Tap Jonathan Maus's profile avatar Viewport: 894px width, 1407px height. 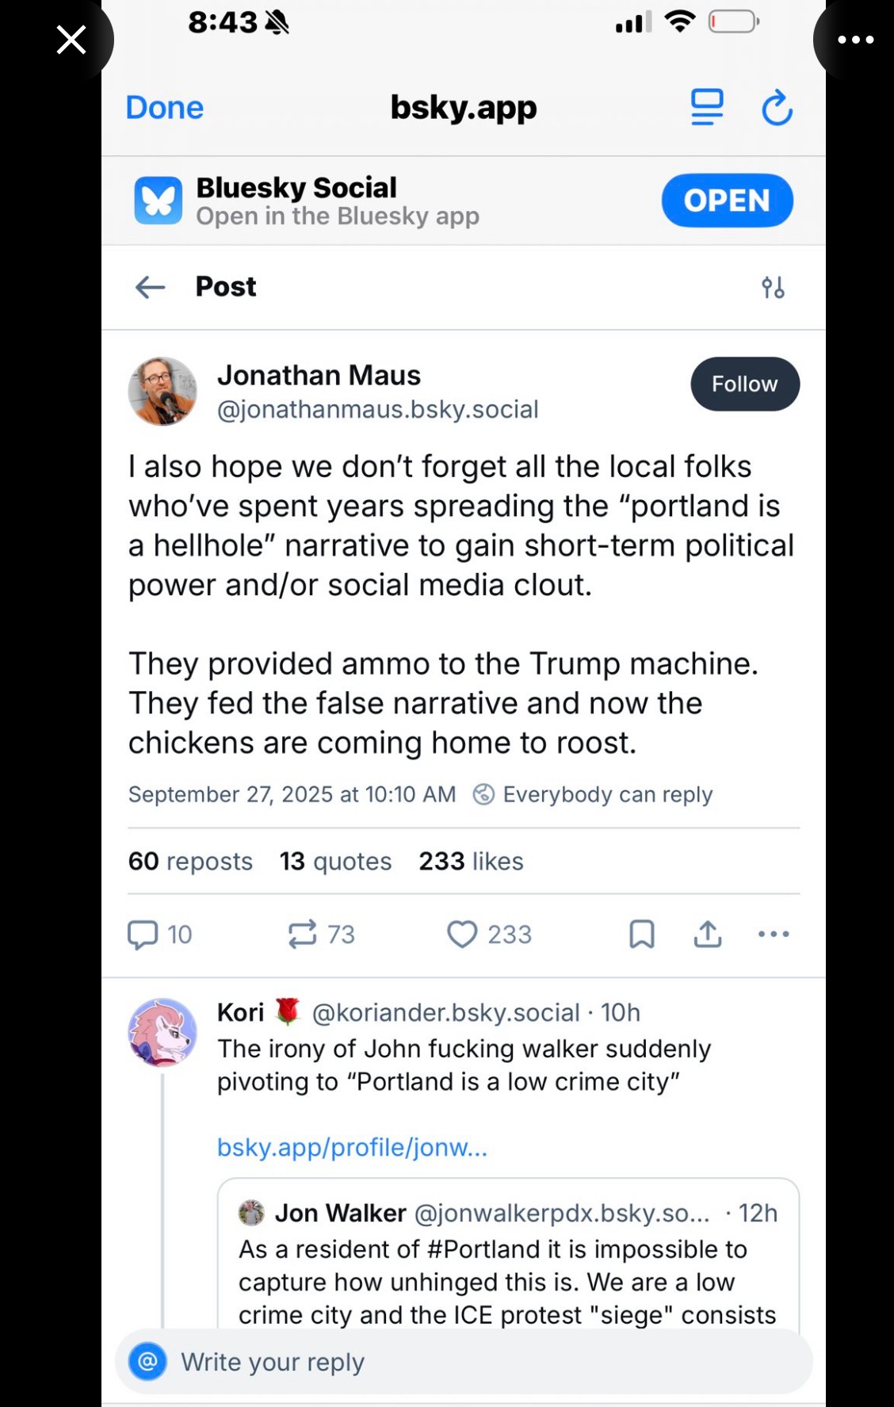(x=162, y=391)
